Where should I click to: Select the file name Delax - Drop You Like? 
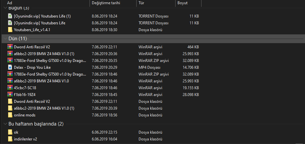(x=32, y=67)
